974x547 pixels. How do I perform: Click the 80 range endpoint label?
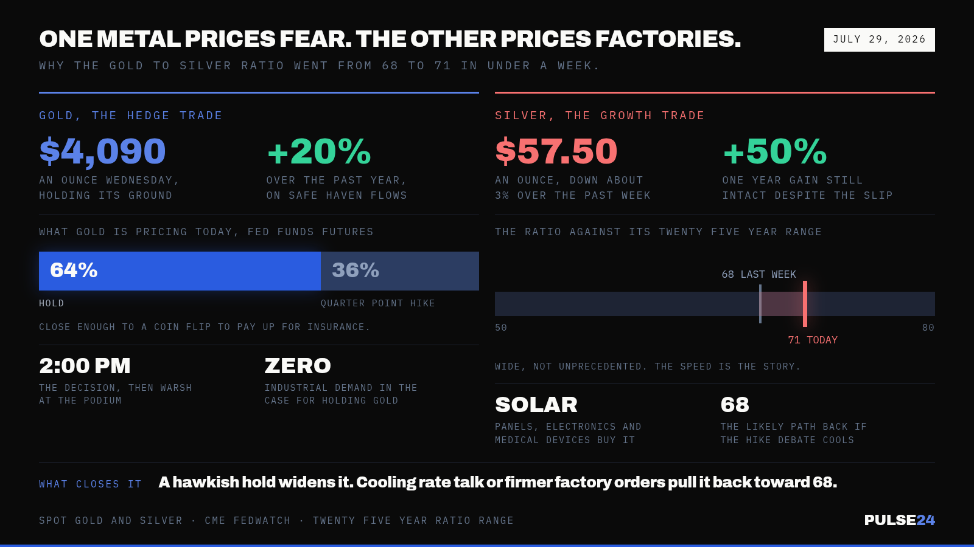pos(928,328)
